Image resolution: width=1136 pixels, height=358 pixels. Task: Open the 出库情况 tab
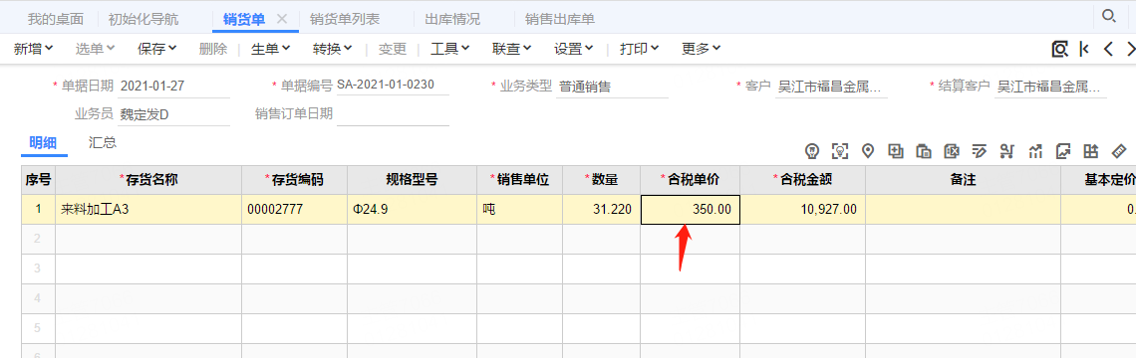tap(452, 19)
